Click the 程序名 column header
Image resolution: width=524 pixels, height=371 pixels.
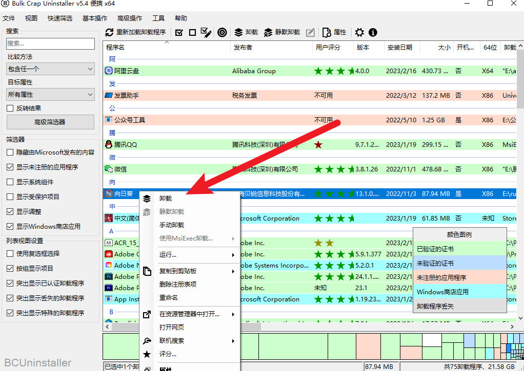click(x=167, y=48)
